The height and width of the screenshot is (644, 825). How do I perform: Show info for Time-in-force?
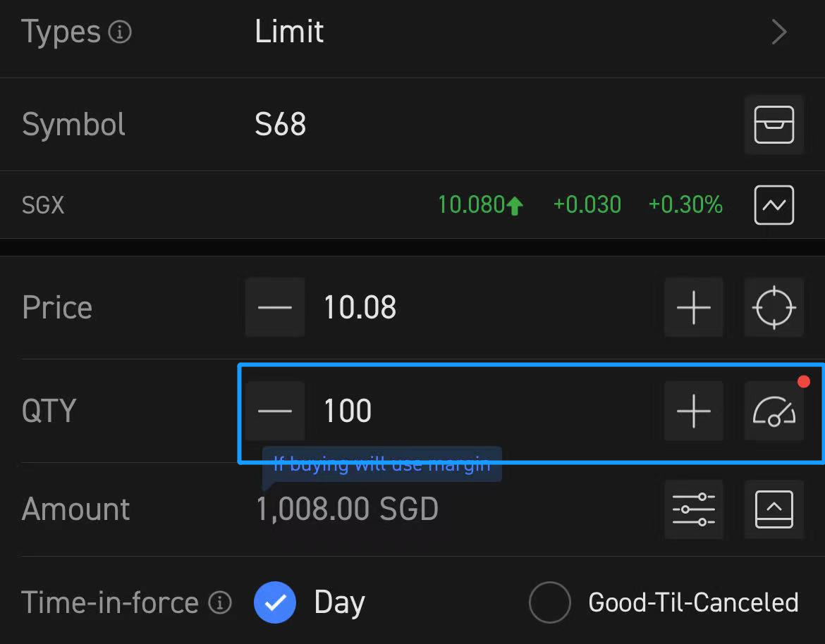pyautogui.click(x=220, y=602)
